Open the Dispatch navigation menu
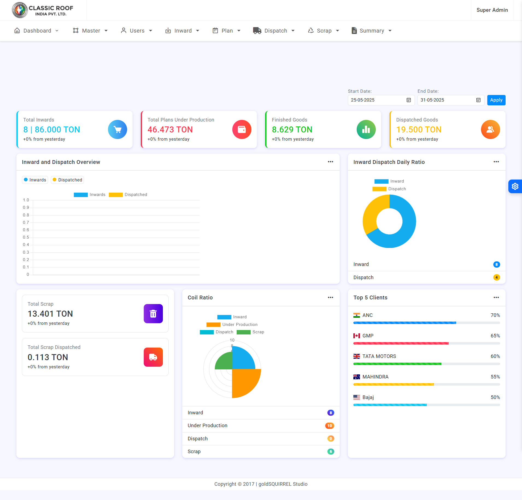The image size is (522, 500). 274,31
